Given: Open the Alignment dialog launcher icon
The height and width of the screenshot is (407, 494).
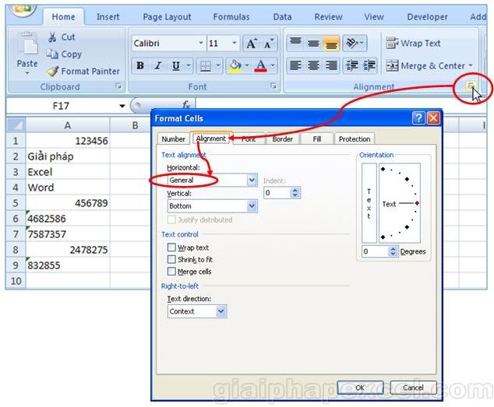Looking at the screenshot, I should point(471,87).
